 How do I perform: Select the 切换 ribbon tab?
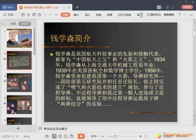tap(99, 15)
